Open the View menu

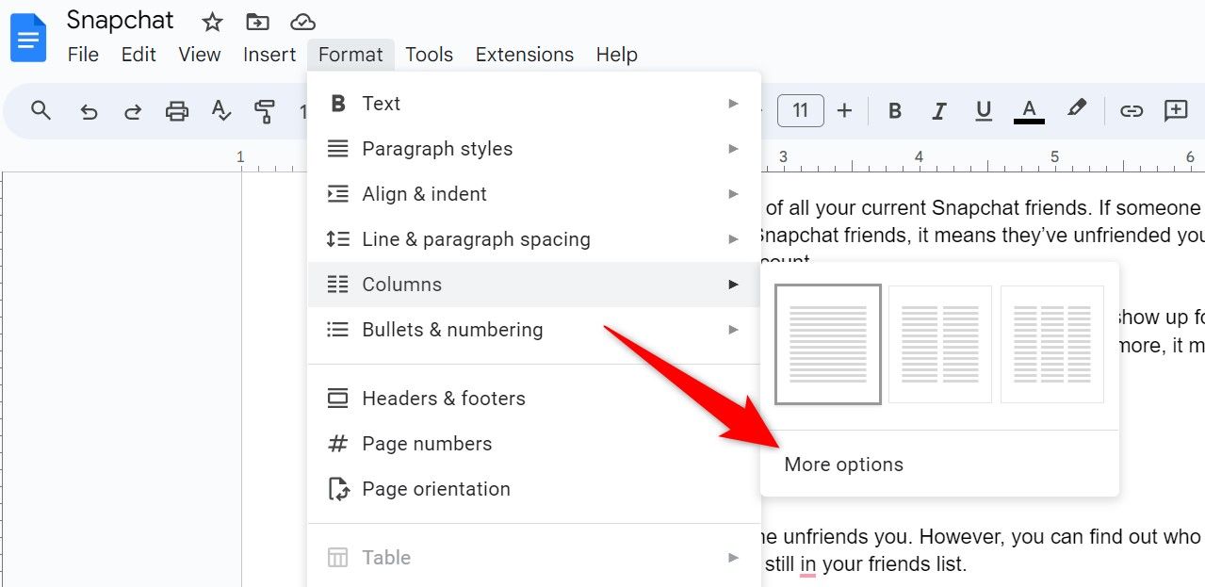click(200, 55)
